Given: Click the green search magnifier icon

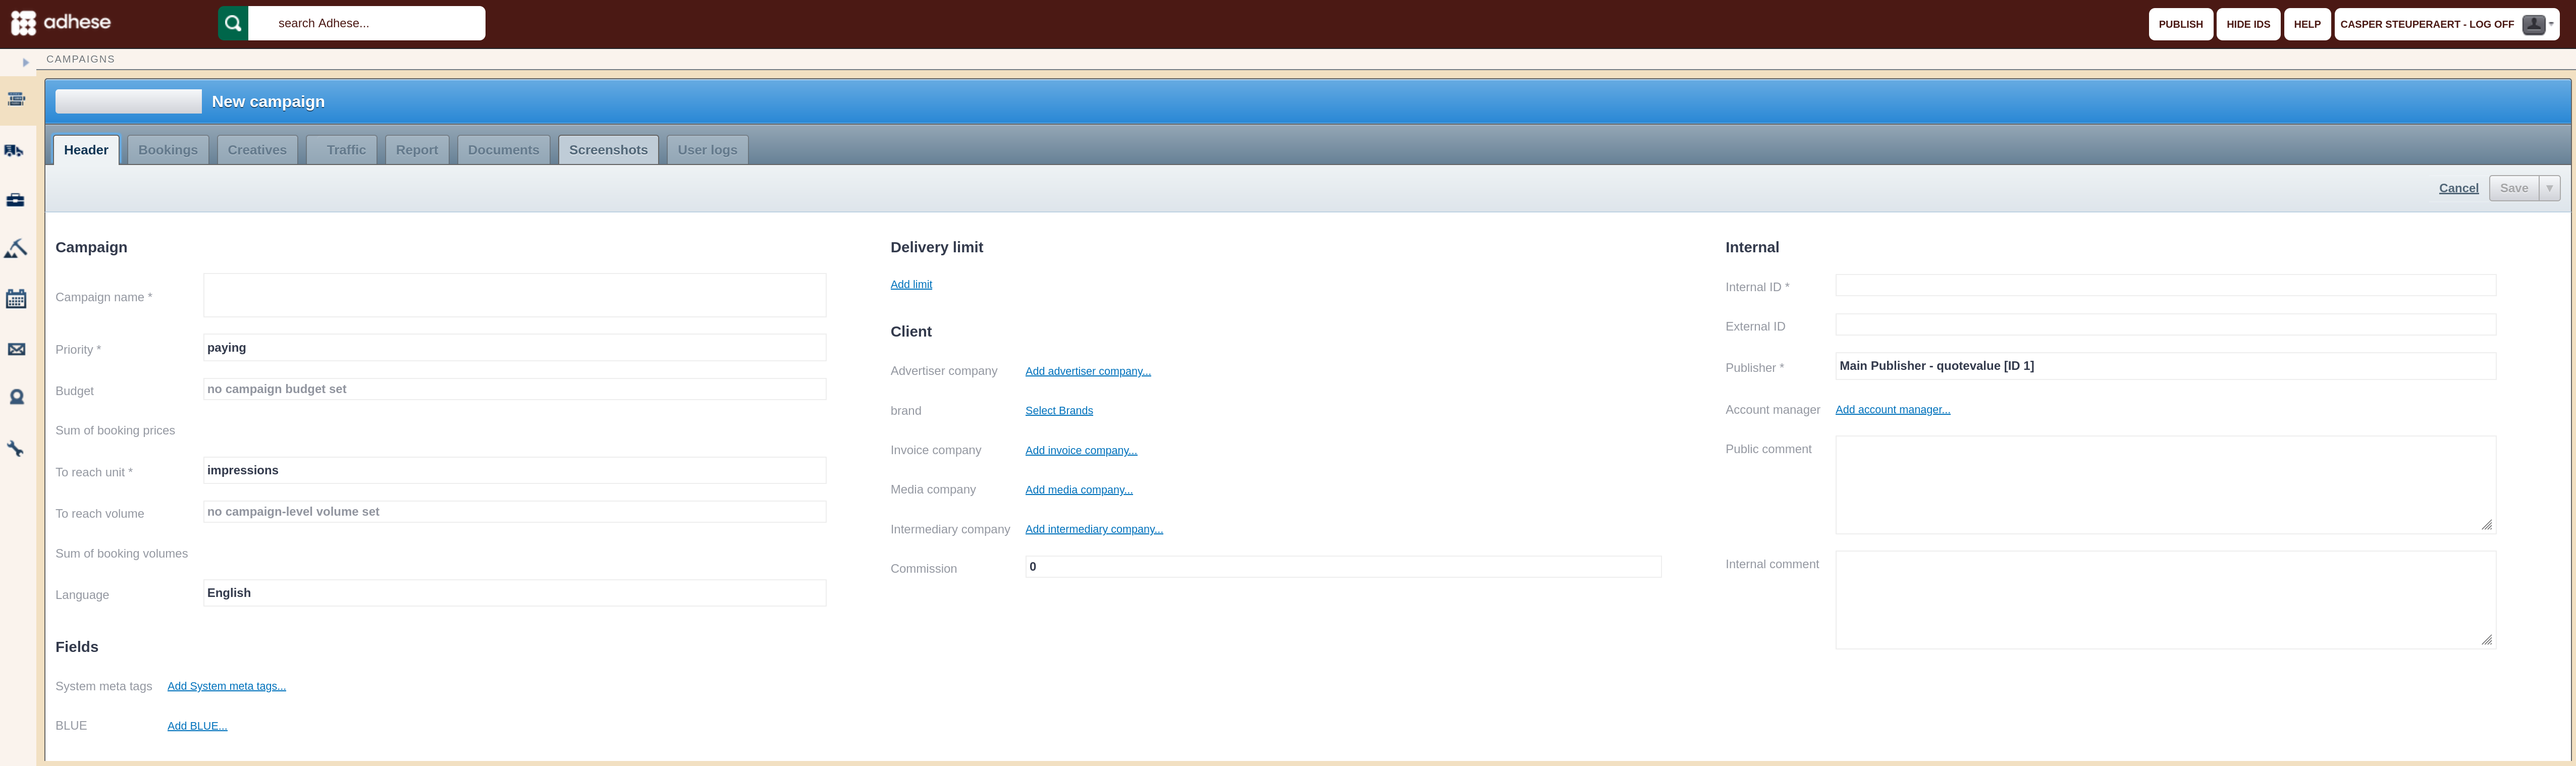Looking at the screenshot, I should tap(233, 23).
